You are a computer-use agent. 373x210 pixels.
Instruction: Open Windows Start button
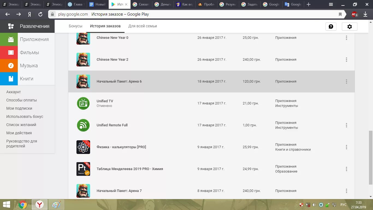[x=7, y=205]
